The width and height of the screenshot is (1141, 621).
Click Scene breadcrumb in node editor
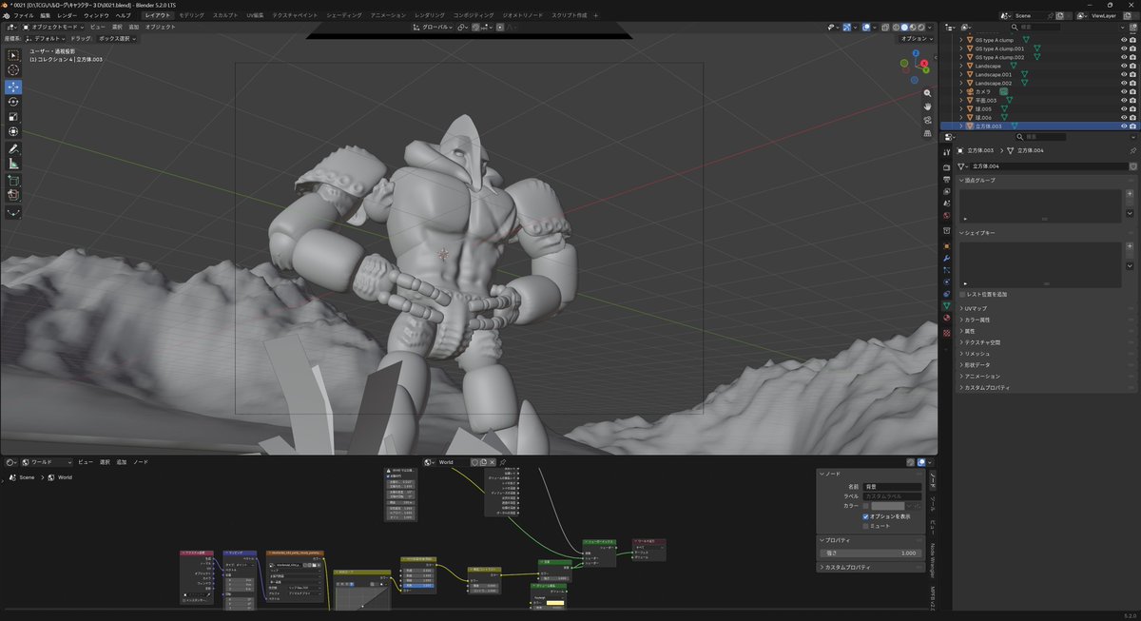[x=27, y=478]
